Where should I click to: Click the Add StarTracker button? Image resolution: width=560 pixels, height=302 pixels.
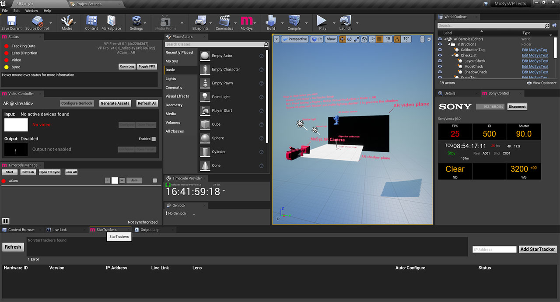point(538,249)
